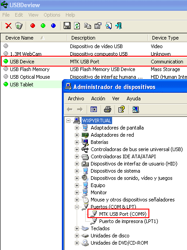Open the Acción menu
Image resolution: width=187 pixels, height=250 pixels.
(98, 98)
